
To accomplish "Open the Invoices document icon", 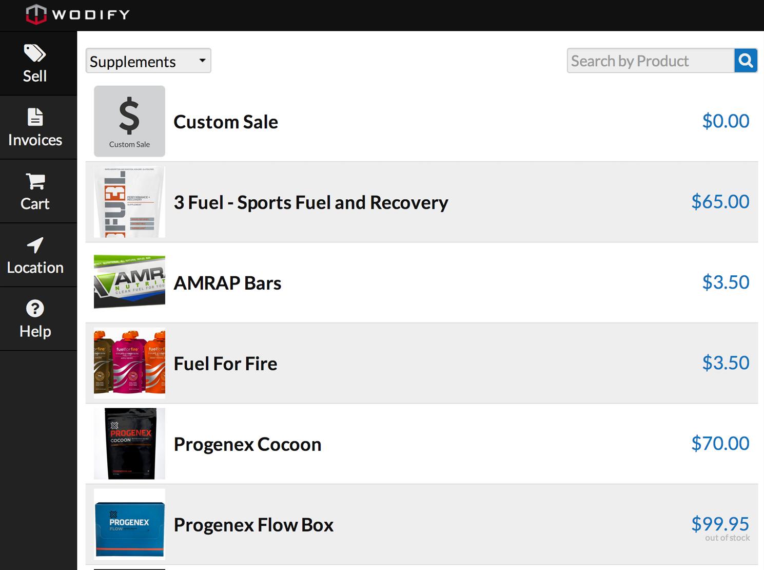I will click(x=35, y=117).
